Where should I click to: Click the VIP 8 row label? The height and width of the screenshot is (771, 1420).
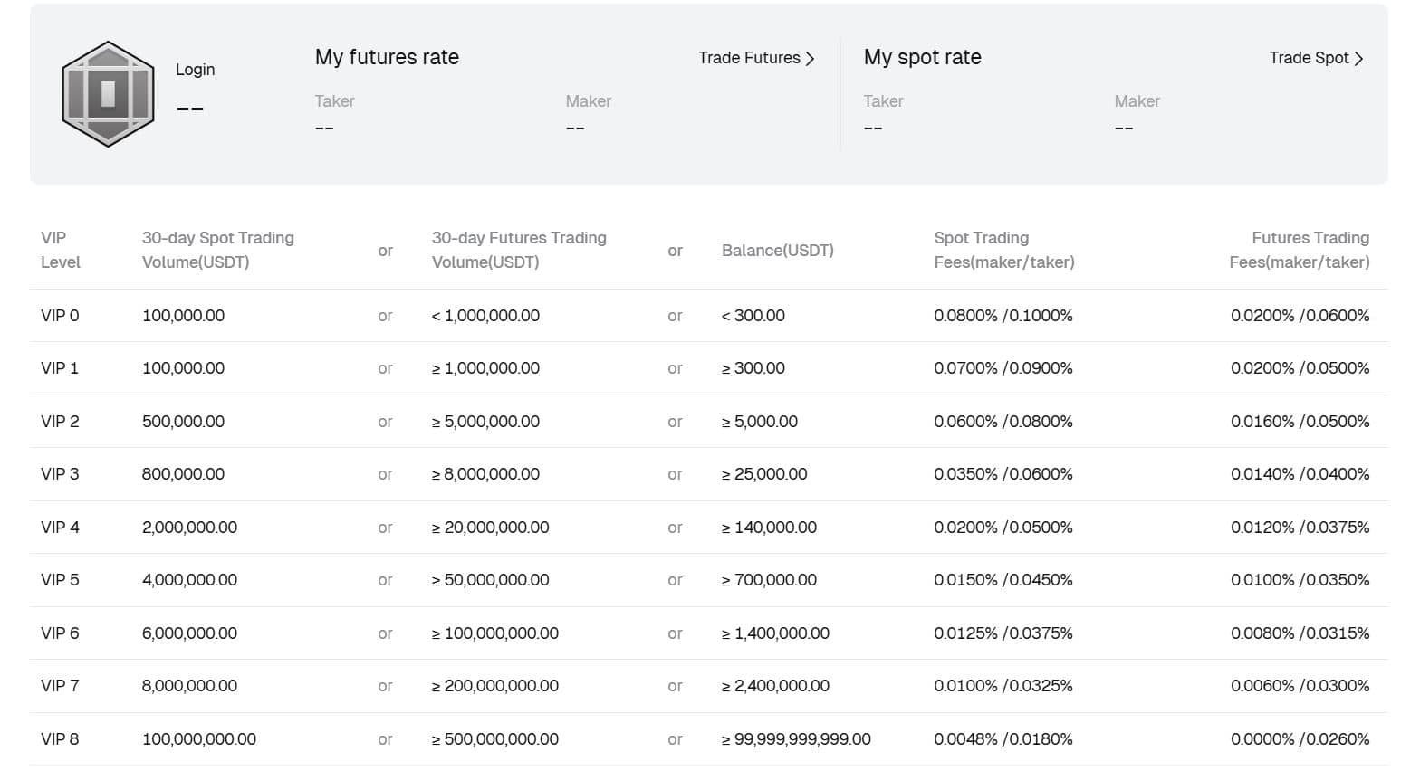[60, 739]
